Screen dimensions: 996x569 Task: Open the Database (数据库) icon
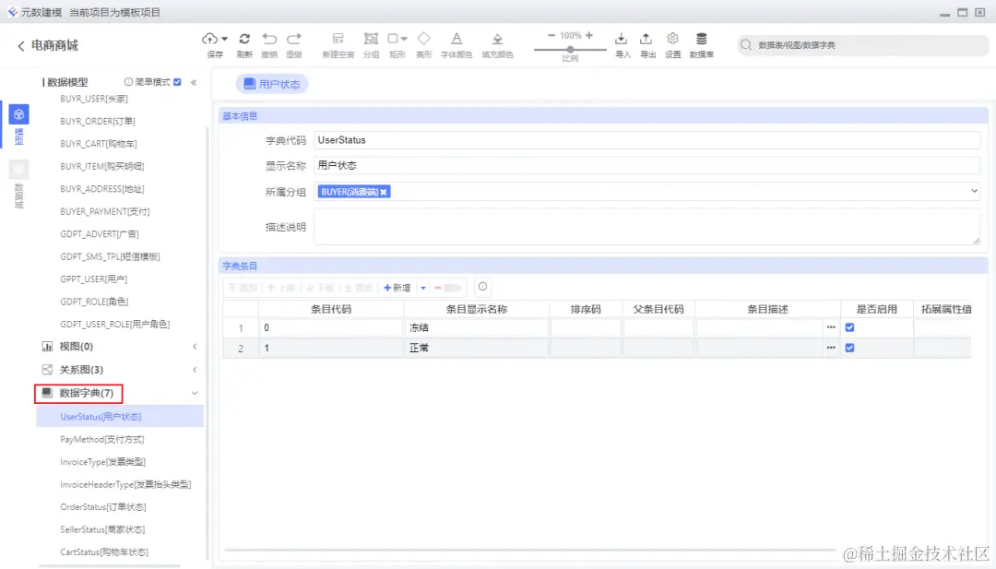(701, 39)
